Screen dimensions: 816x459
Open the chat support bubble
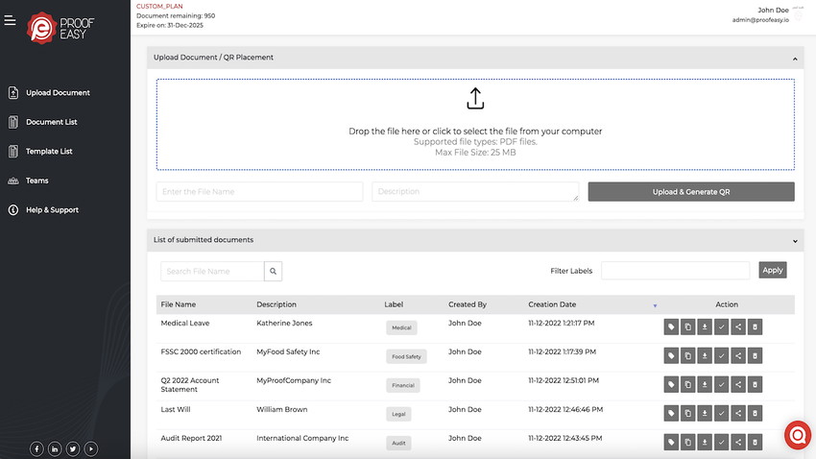click(x=798, y=435)
